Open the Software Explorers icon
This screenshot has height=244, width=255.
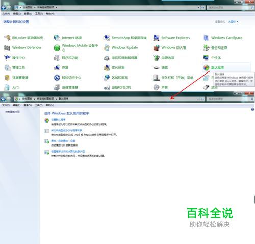tap(156, 38)
